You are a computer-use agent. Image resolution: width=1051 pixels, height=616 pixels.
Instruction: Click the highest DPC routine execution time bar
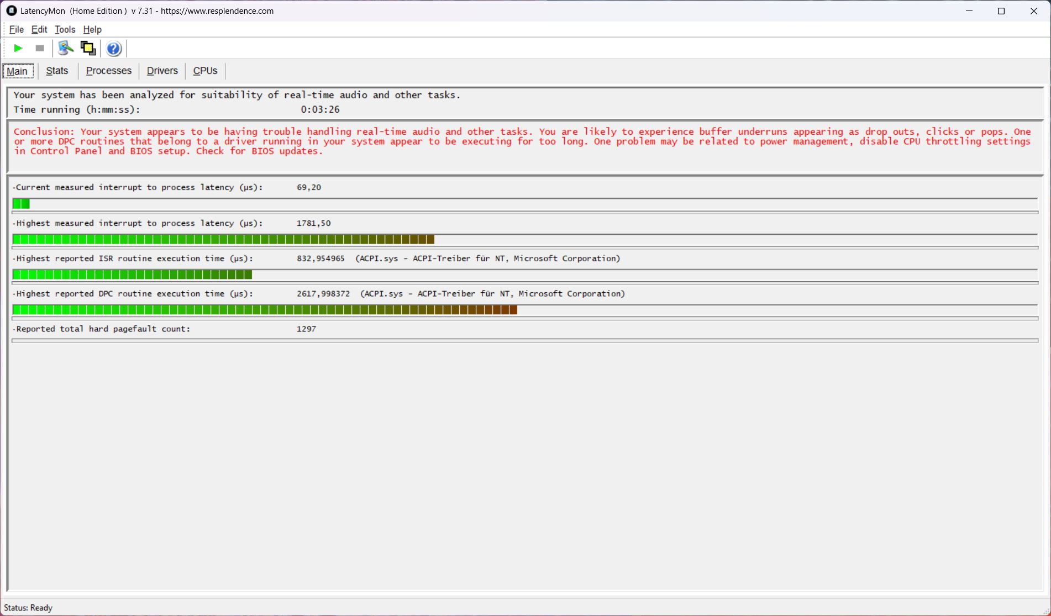pyautogui.click(x=264, y=310)
